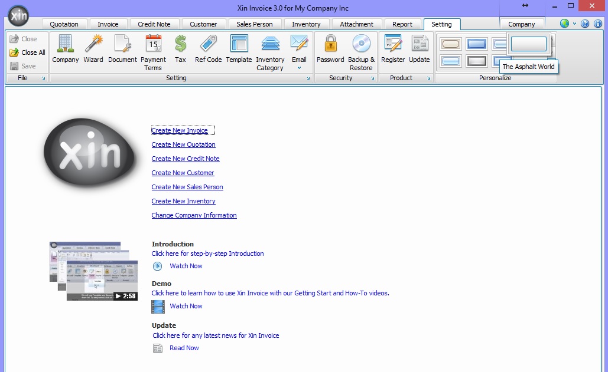Open Backup & Restore disc icon

coord(361,52)
